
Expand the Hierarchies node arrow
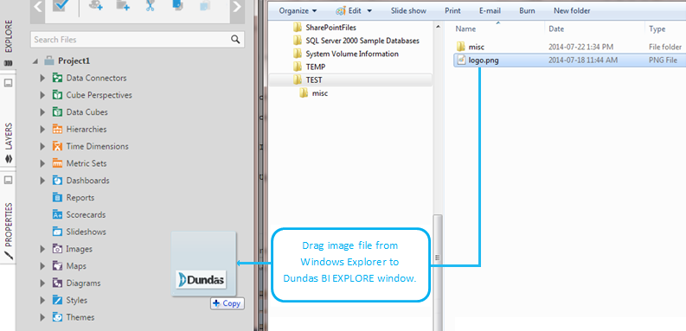point(42,129)
